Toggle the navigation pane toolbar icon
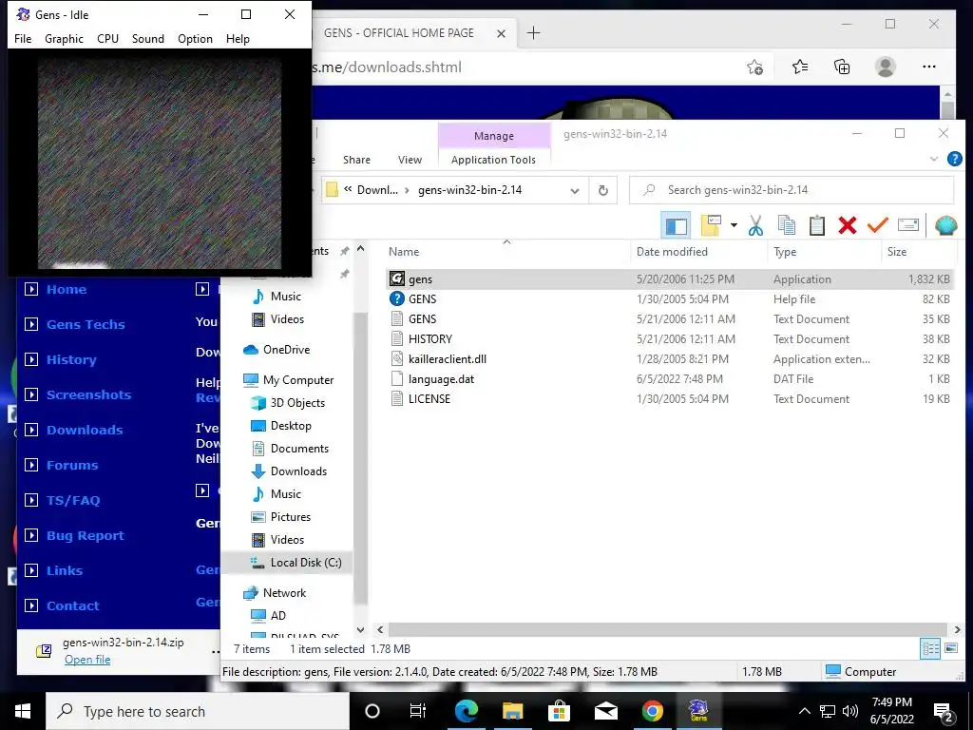The height and width of the screenshot is (730, 973). tap(676, 225)
